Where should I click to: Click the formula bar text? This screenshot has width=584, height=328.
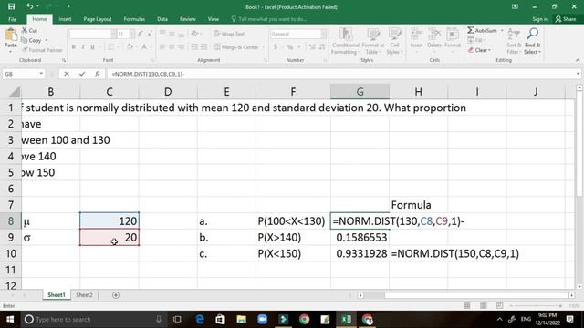click(148, 74)
